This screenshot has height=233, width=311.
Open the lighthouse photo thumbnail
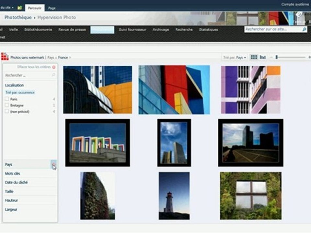(174, 196)
